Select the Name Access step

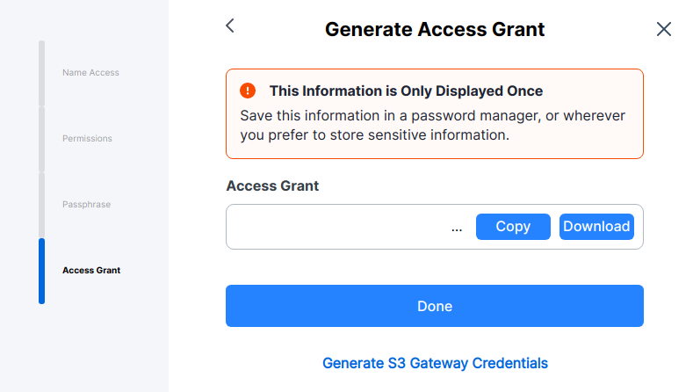pos(90,73)
